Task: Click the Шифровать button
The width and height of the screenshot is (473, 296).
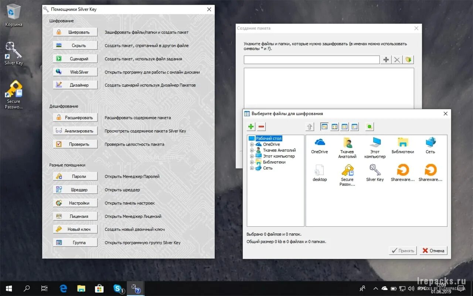Action: coord(75,32)
